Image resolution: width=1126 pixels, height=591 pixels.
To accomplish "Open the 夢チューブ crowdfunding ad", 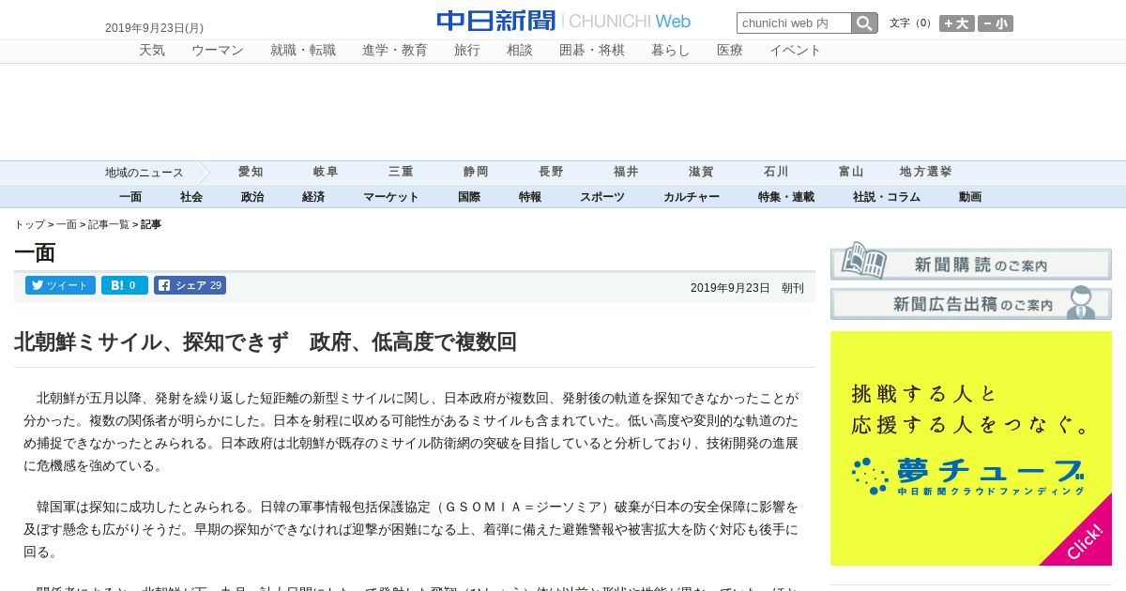I will tap(971, 448).
